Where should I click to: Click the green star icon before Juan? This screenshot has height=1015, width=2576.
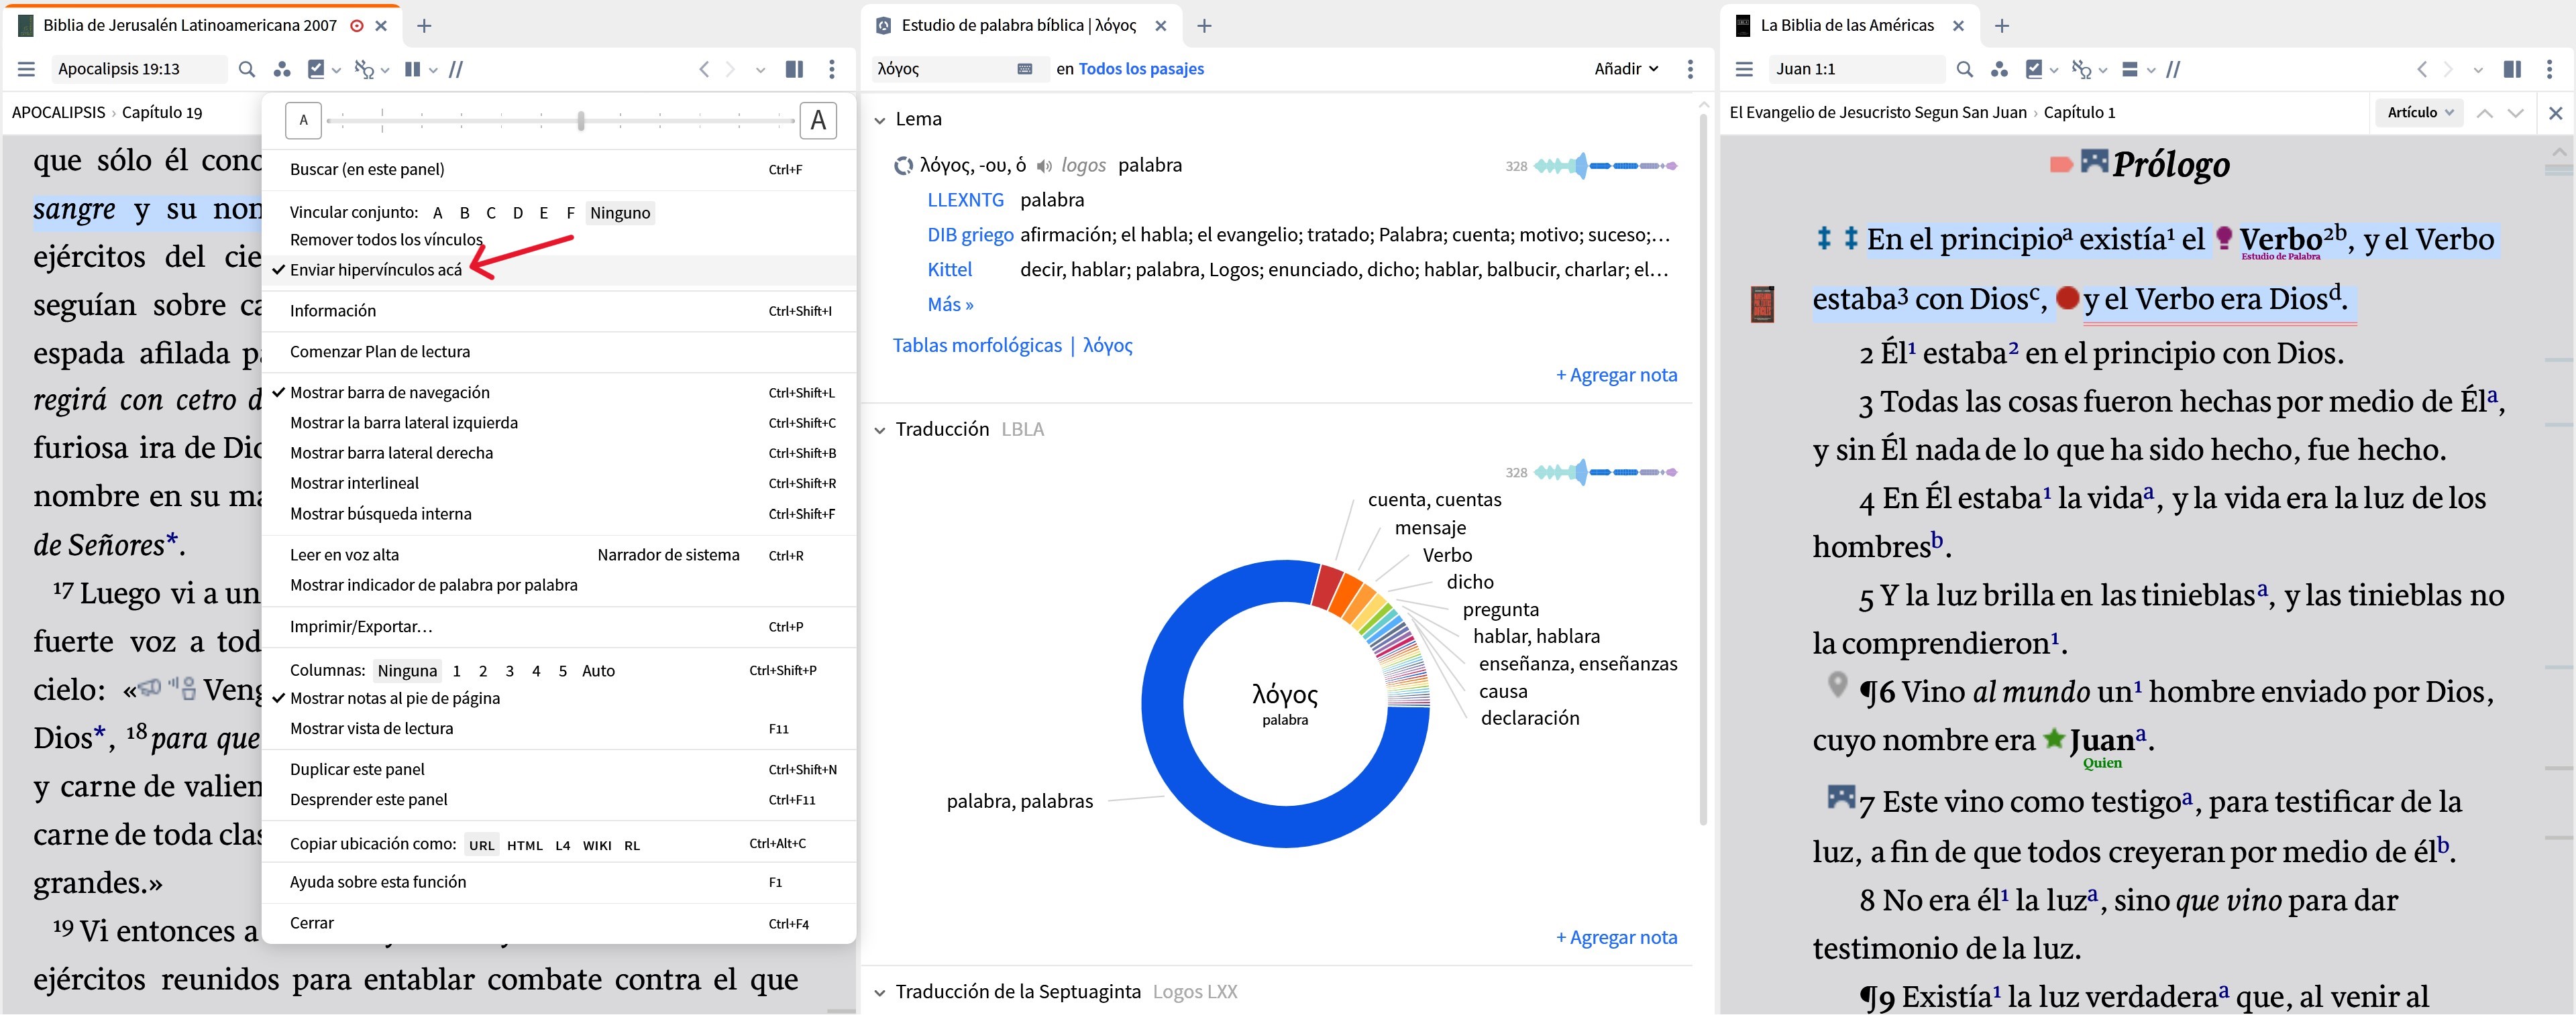(x=2054, y=738)
